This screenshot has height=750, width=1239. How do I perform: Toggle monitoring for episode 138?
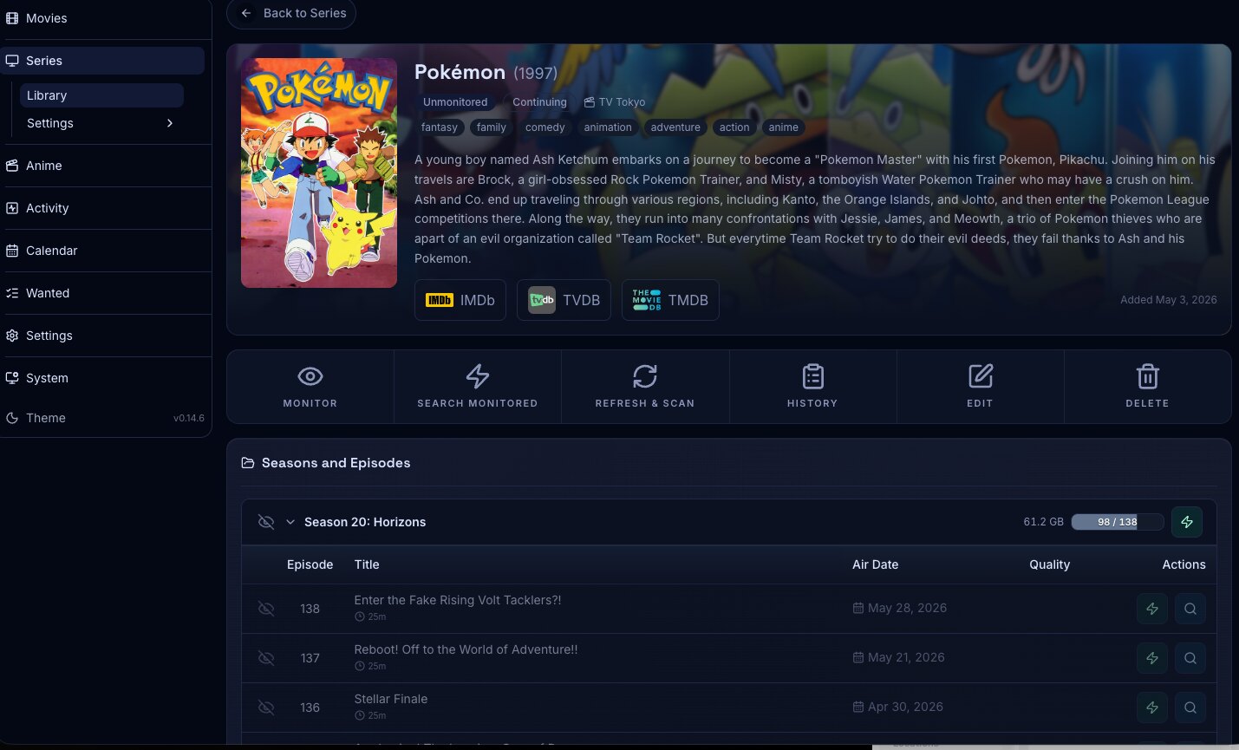click(x=266, y=609)
